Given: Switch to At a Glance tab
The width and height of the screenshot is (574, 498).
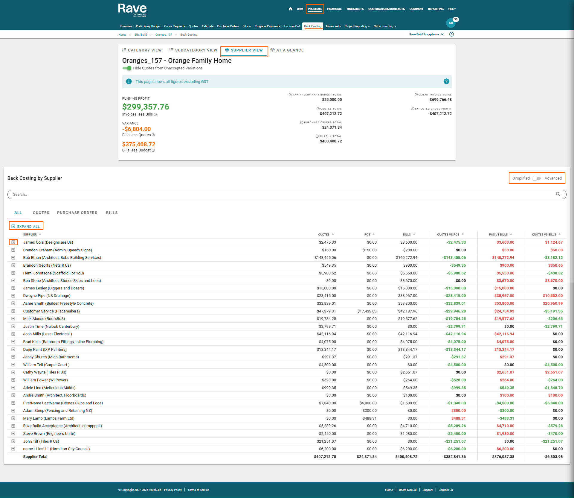Looking at the screenshot, I should [287, 50].
